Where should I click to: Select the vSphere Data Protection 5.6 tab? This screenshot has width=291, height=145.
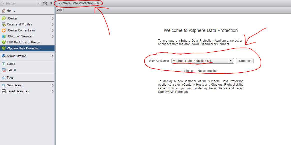(79, 3)
